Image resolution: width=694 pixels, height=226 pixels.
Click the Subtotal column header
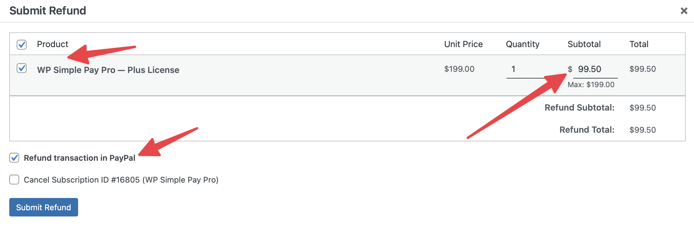[584, 44]
